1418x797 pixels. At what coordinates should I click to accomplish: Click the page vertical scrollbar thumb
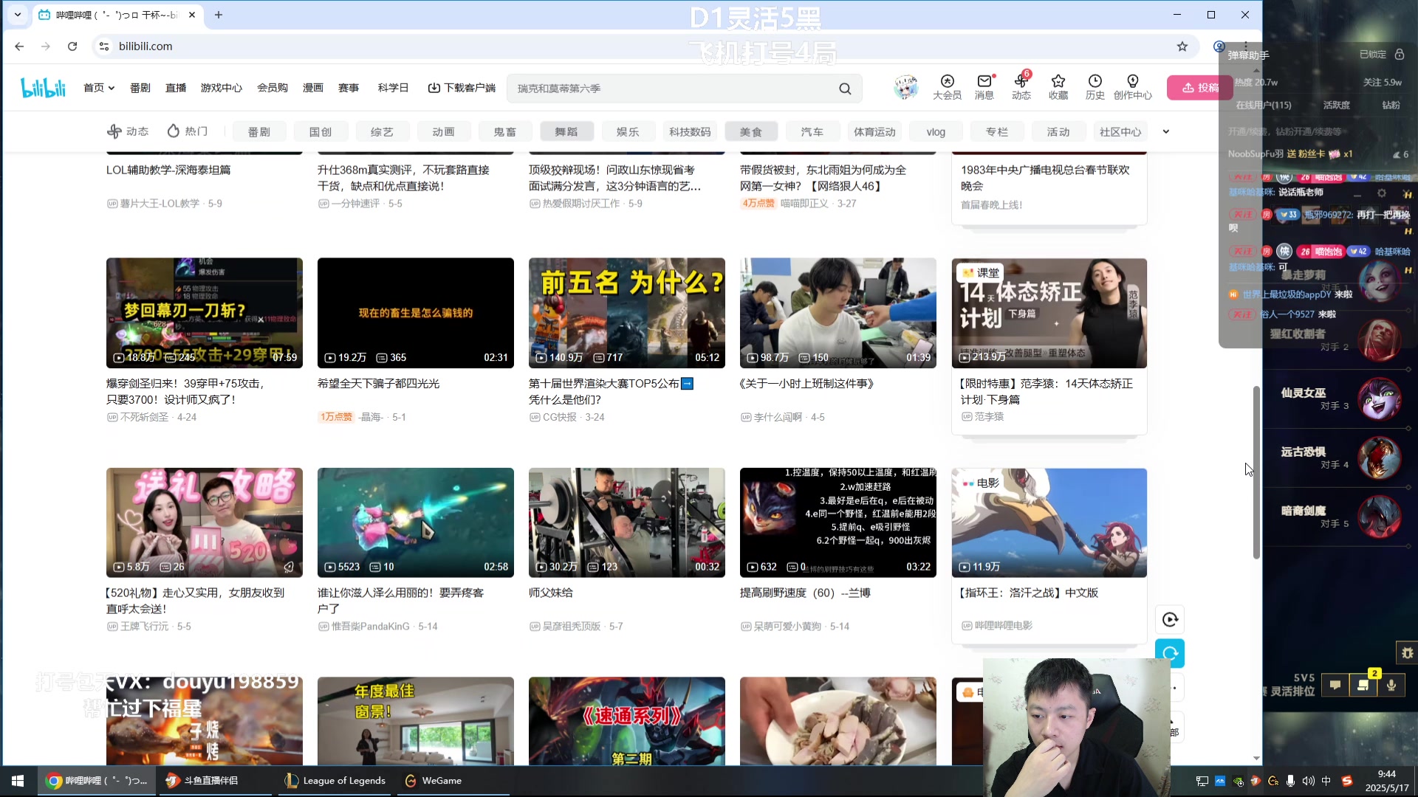1256,472
